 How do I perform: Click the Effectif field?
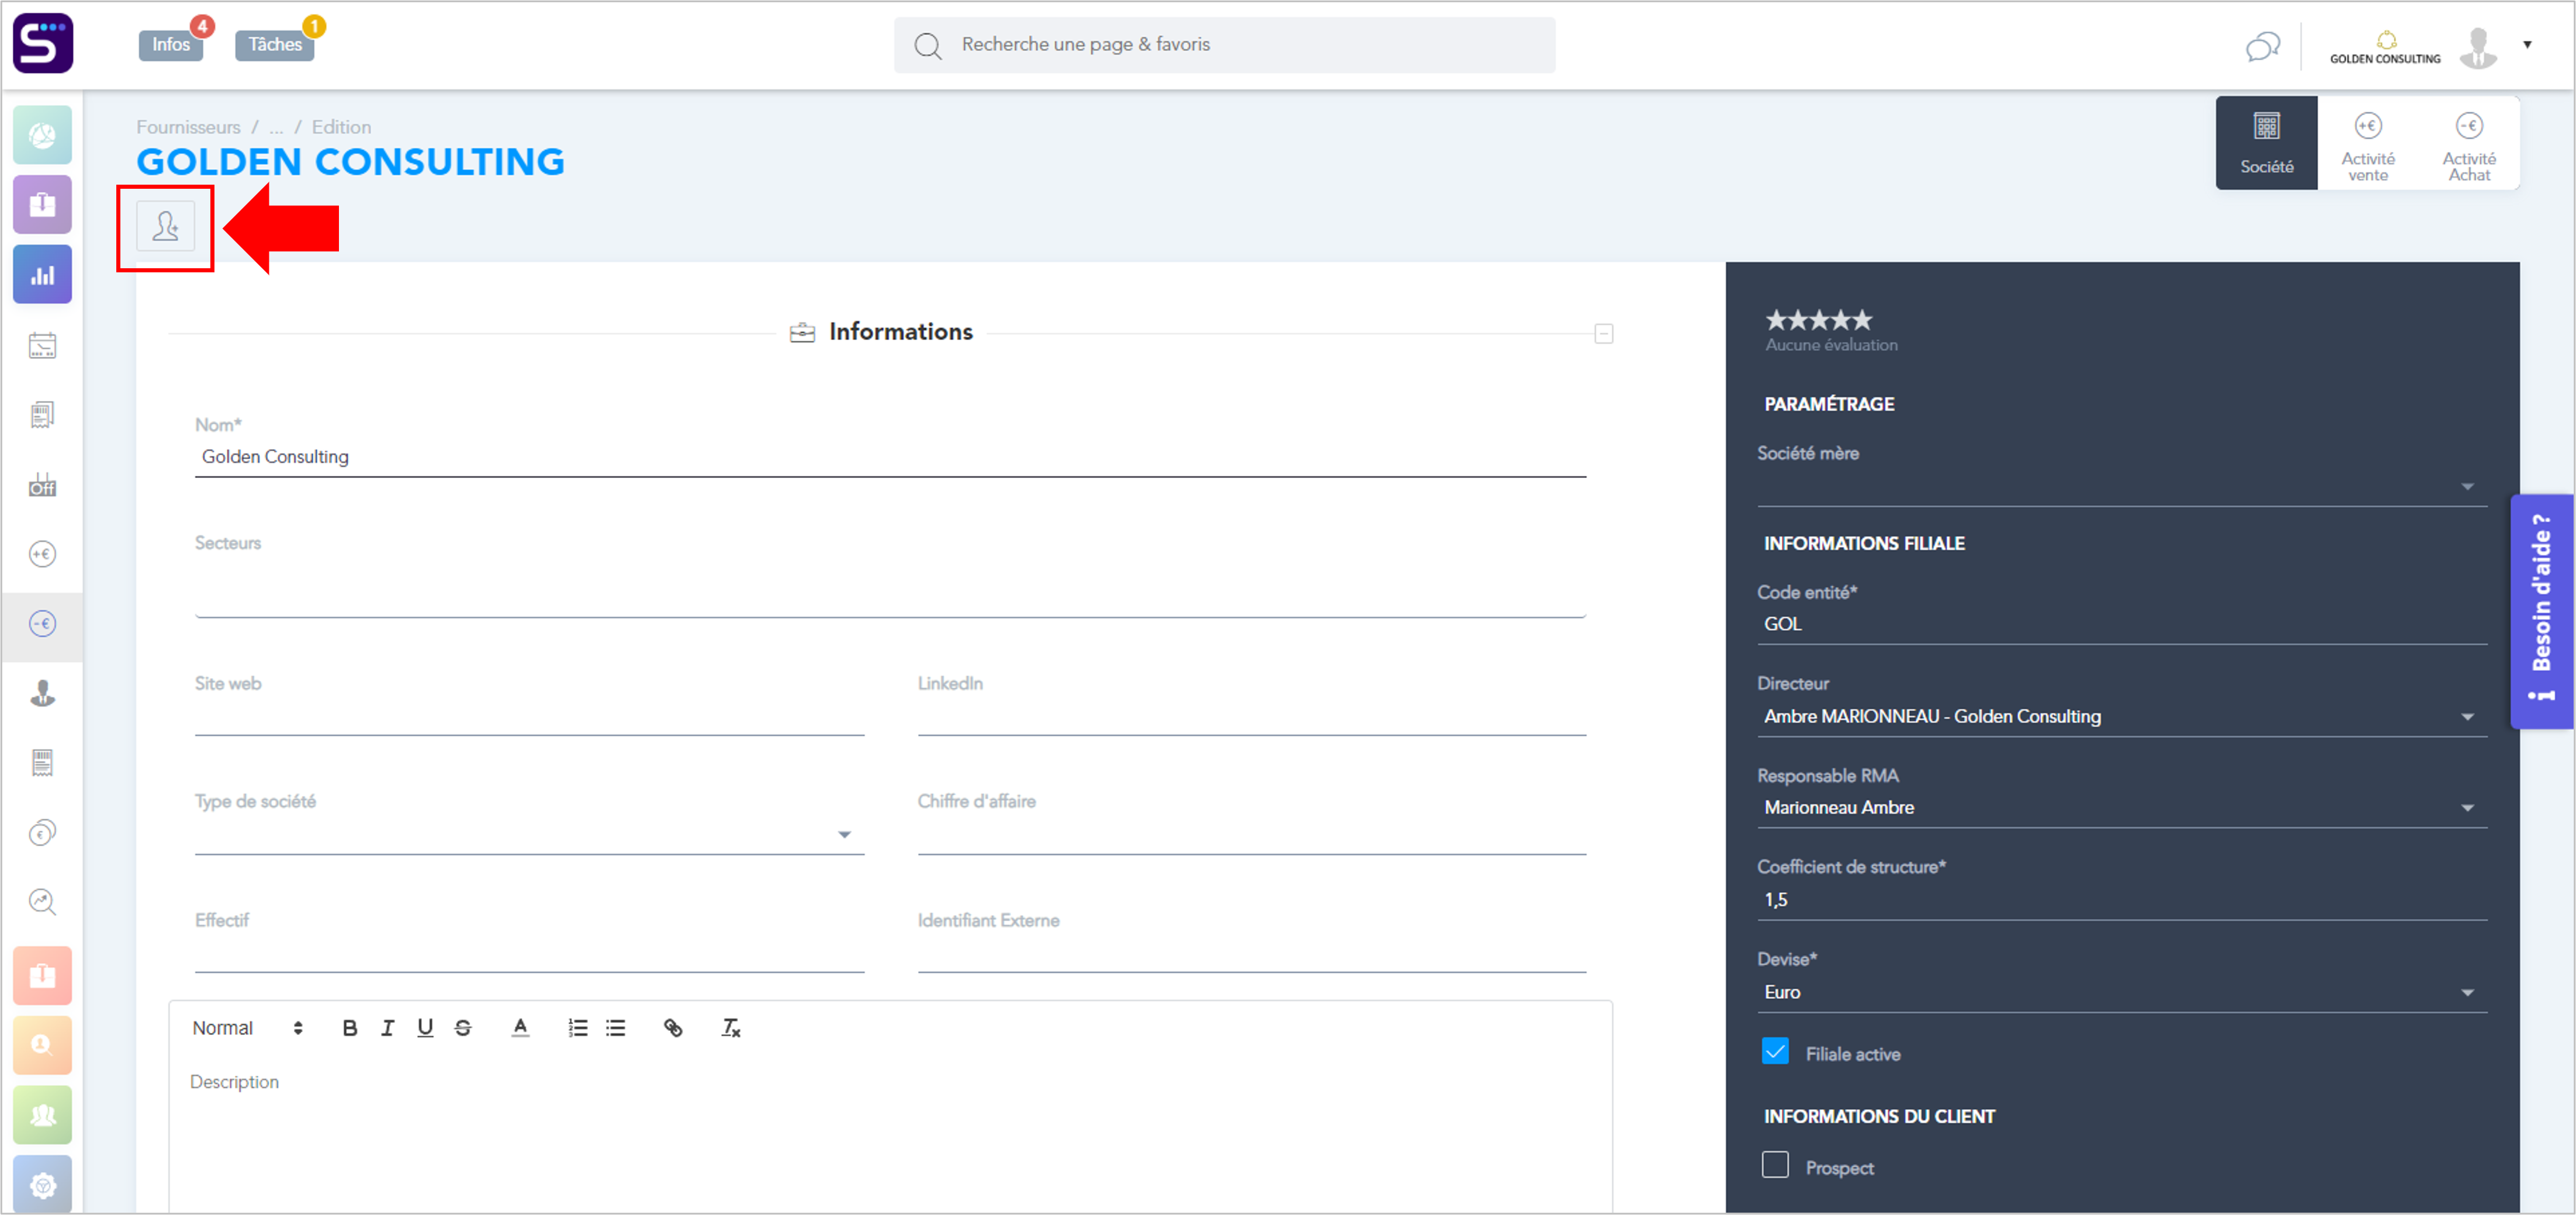pyautogui.click(x=529, y=953)
